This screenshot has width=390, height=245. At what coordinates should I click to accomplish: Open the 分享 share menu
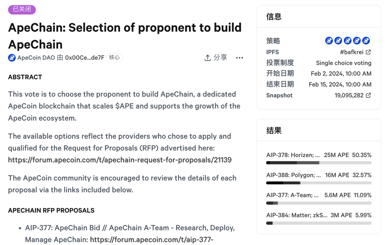(221, 58)
